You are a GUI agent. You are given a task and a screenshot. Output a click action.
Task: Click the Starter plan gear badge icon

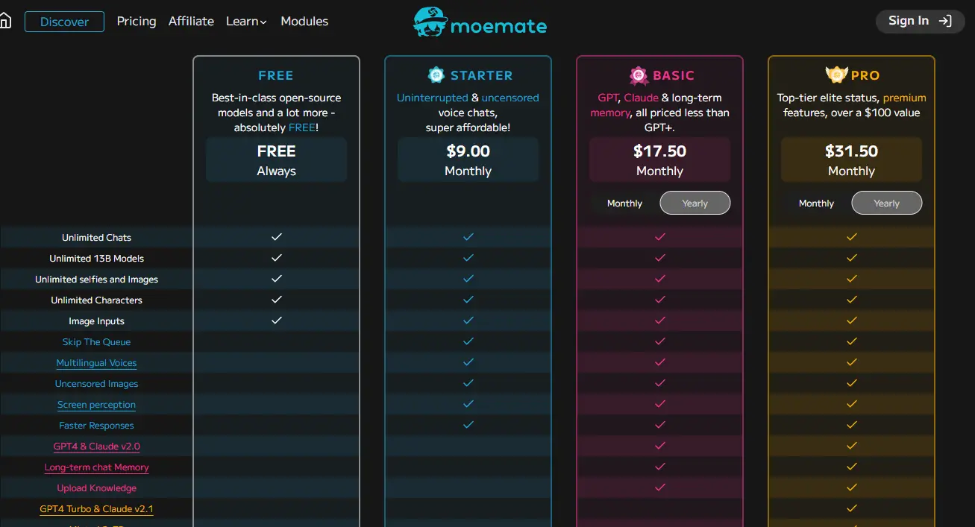pyautogui.click(x=435, y=75)
